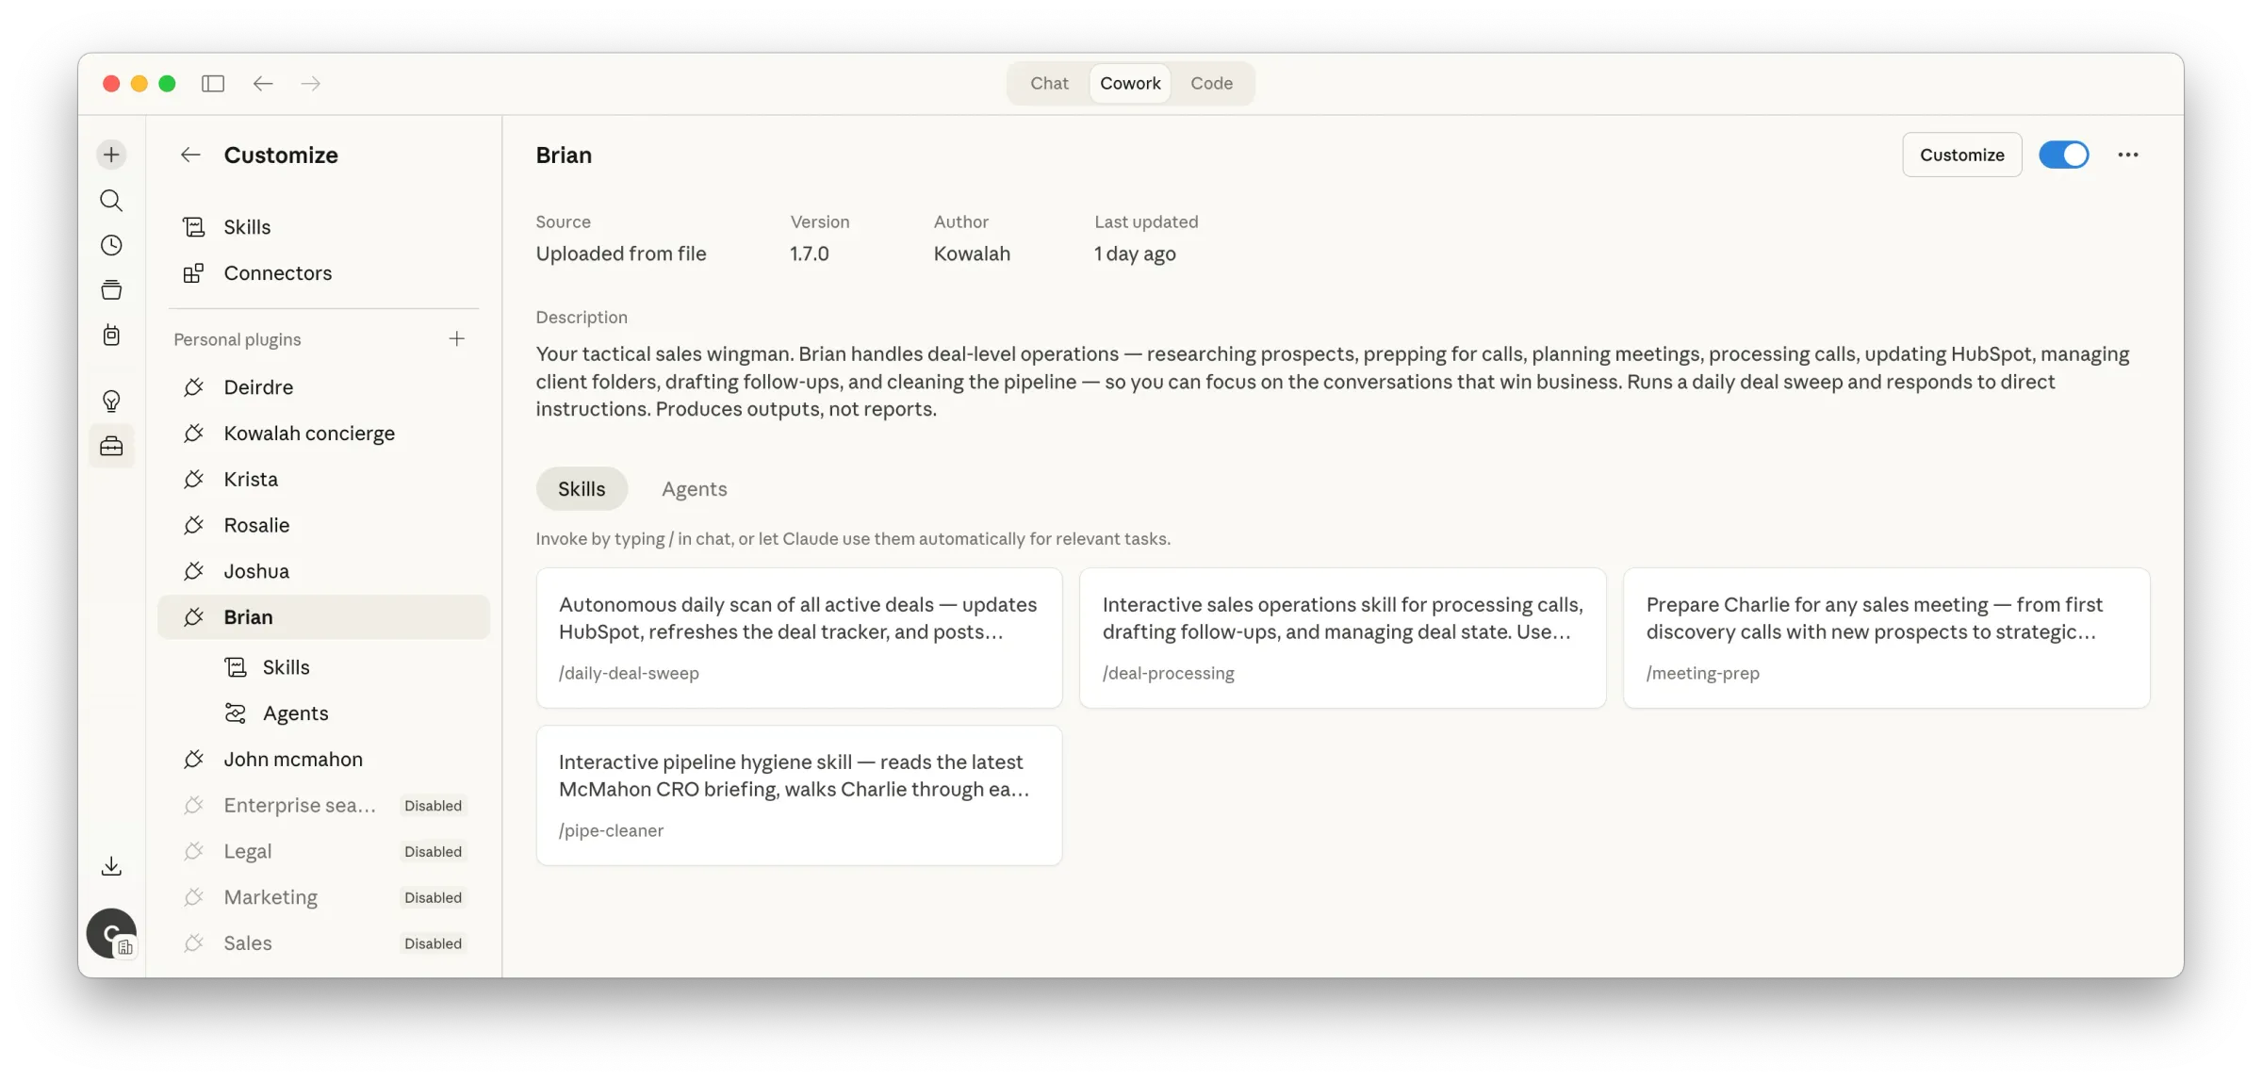Switch to the Agents tab
The width and height of the screenshot is (2262, 1081).
pos(694,489)
